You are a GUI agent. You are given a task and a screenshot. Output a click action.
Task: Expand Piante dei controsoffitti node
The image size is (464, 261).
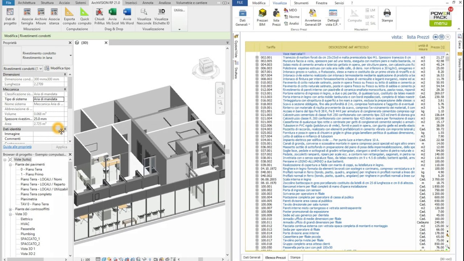click(x=11, y=209)
